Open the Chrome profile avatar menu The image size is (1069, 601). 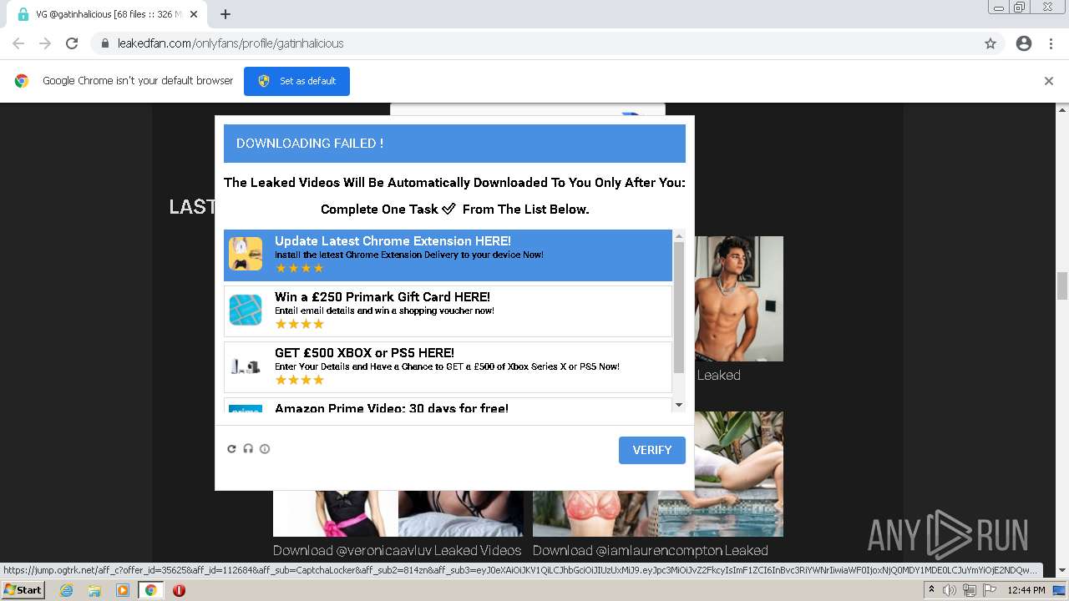tap(1024, 43)
